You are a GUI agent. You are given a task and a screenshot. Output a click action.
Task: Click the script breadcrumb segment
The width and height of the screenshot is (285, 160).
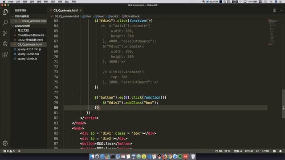[113, 16]
